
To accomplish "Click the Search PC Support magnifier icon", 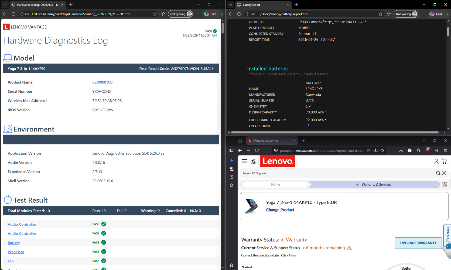I will 438,173.
